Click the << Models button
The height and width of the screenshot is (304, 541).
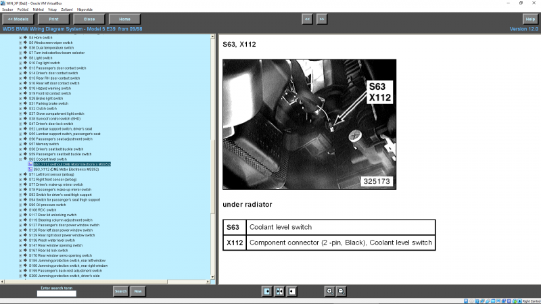coord(18,20)
